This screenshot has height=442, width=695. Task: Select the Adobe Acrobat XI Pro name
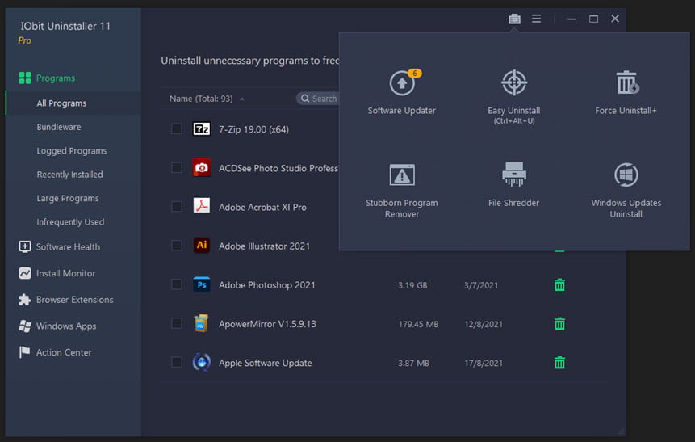[x=262, y=207]
